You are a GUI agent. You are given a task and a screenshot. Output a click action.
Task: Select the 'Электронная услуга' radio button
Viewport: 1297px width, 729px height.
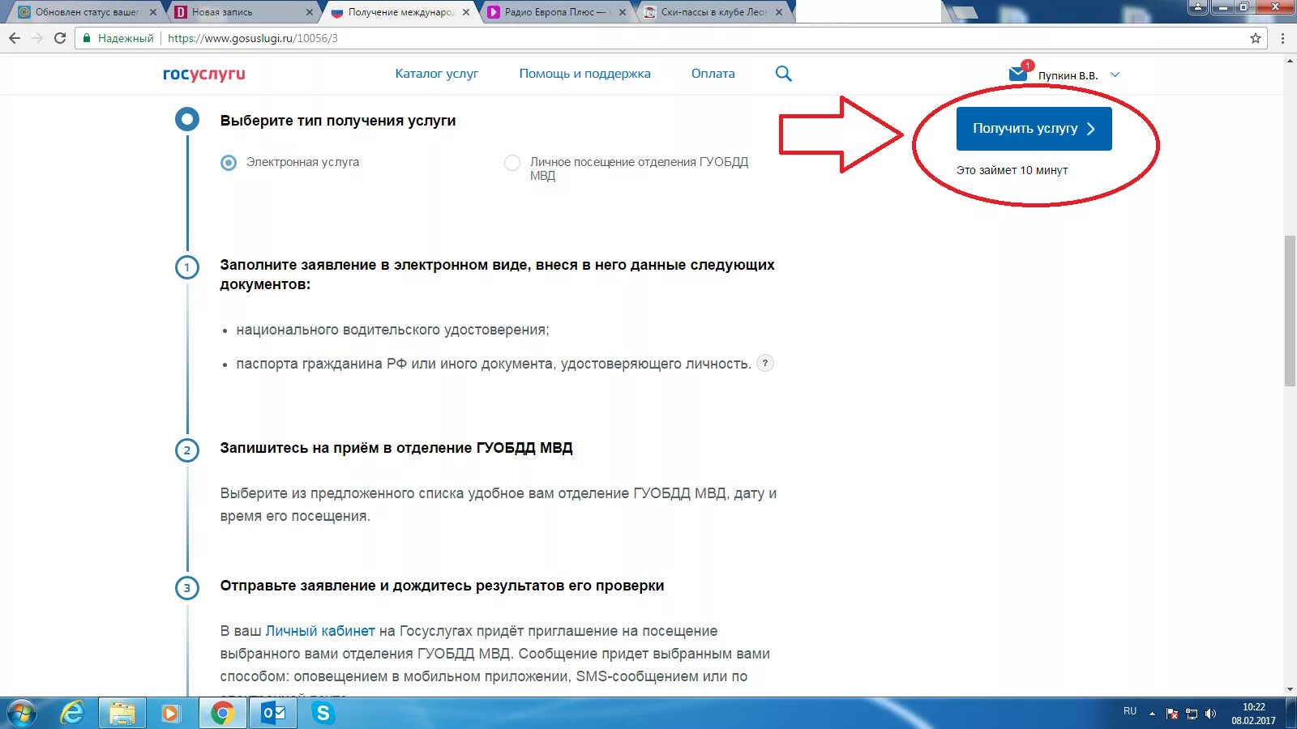point(229,163)
